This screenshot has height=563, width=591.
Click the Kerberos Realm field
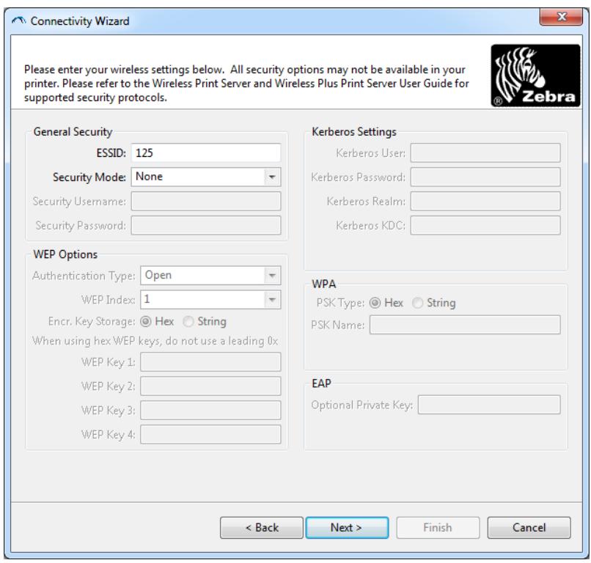click(485, 201)
